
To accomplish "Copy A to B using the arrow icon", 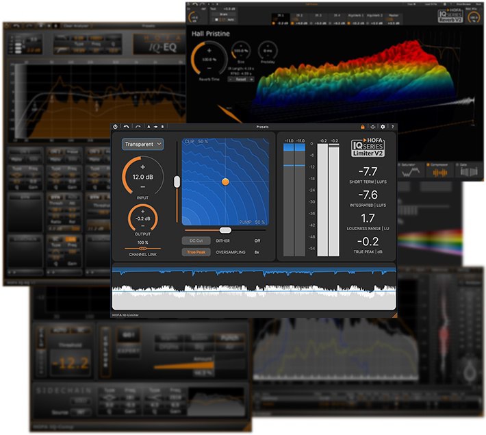I will [x=155, y=127].
